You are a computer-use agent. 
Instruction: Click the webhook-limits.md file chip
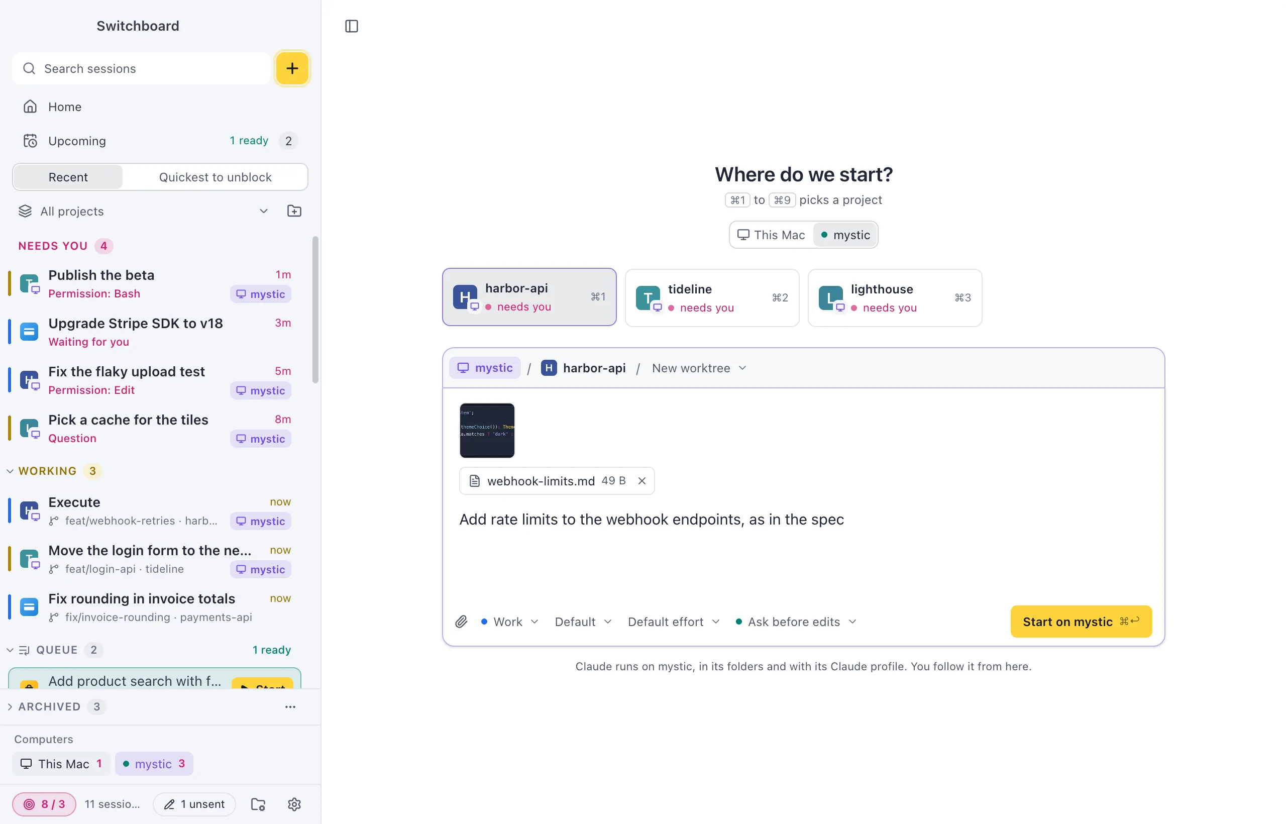557,480
